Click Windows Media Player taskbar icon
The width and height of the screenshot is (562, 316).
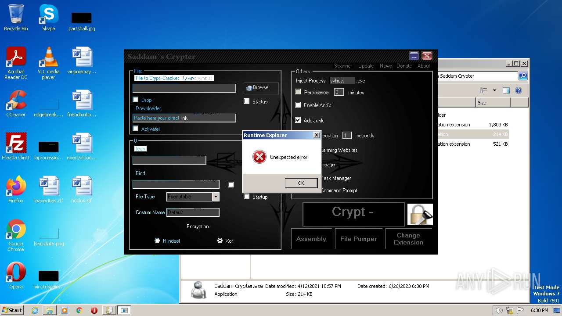[x=65, y=310]
